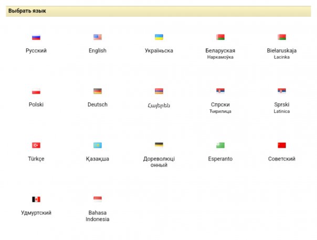
Task: Select the Esperanto language link
Action: point(220,159)
